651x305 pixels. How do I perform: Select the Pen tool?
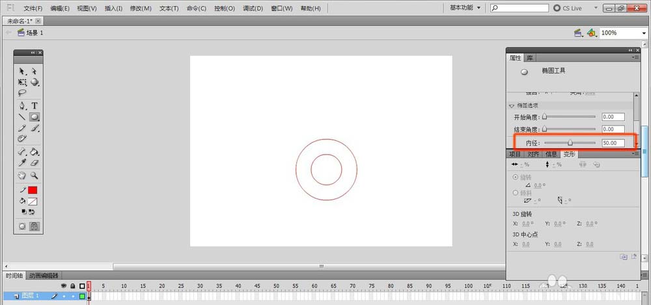[22, 106]
